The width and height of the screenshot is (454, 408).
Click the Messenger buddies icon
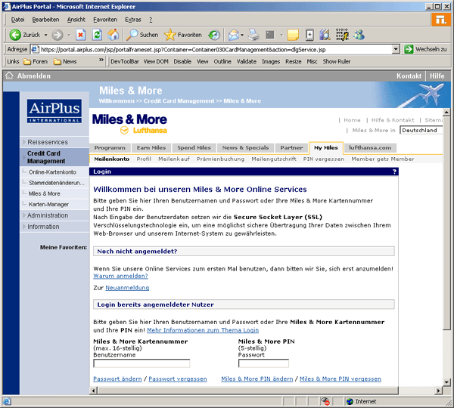coord(359,35)
